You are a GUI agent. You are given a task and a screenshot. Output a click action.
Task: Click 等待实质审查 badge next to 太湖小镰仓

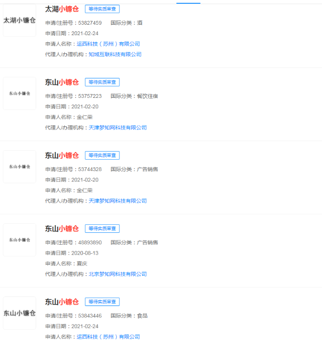(102, 9)
